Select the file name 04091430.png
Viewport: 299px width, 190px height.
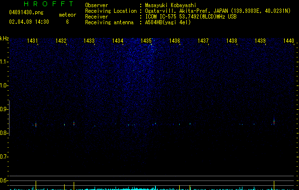coord(26,13)
